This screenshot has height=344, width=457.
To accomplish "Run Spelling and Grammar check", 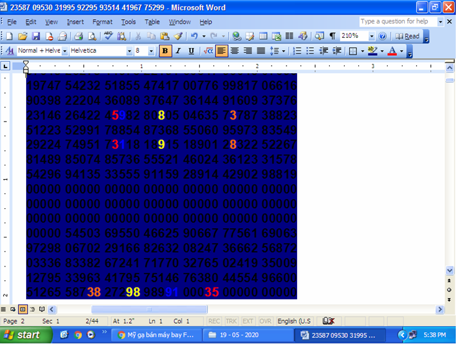I will tap(109, 37).
